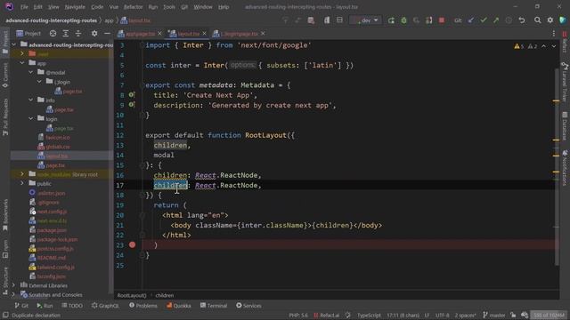Click the editor vertical scrollbar
This screenshot has width=570, height=320.
pyautogui.click(x=557, y=167)
